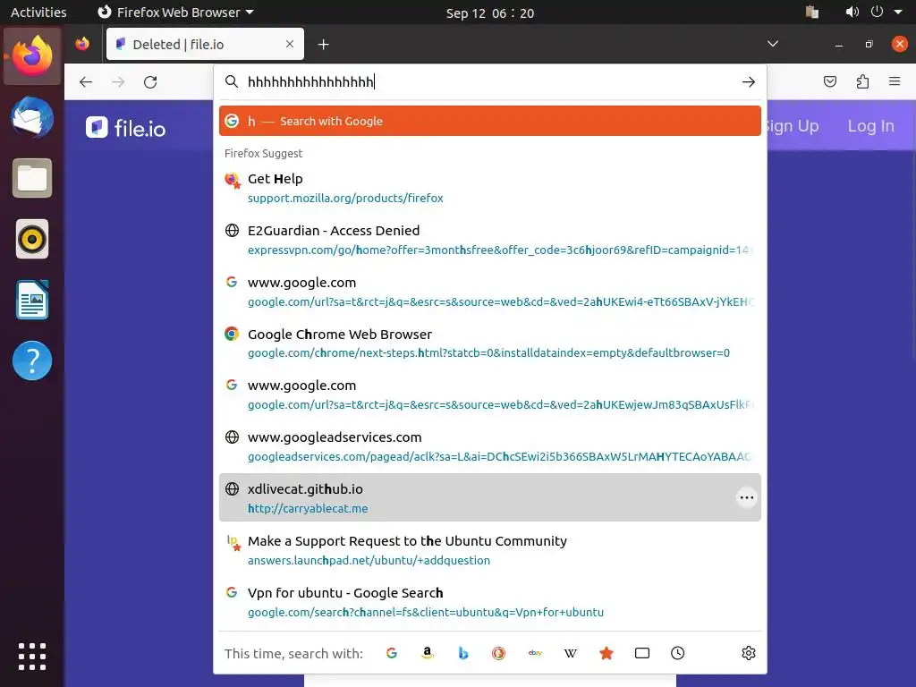Click into the address bar text field
Screen dimensions: 916x687
click(489, 81)
